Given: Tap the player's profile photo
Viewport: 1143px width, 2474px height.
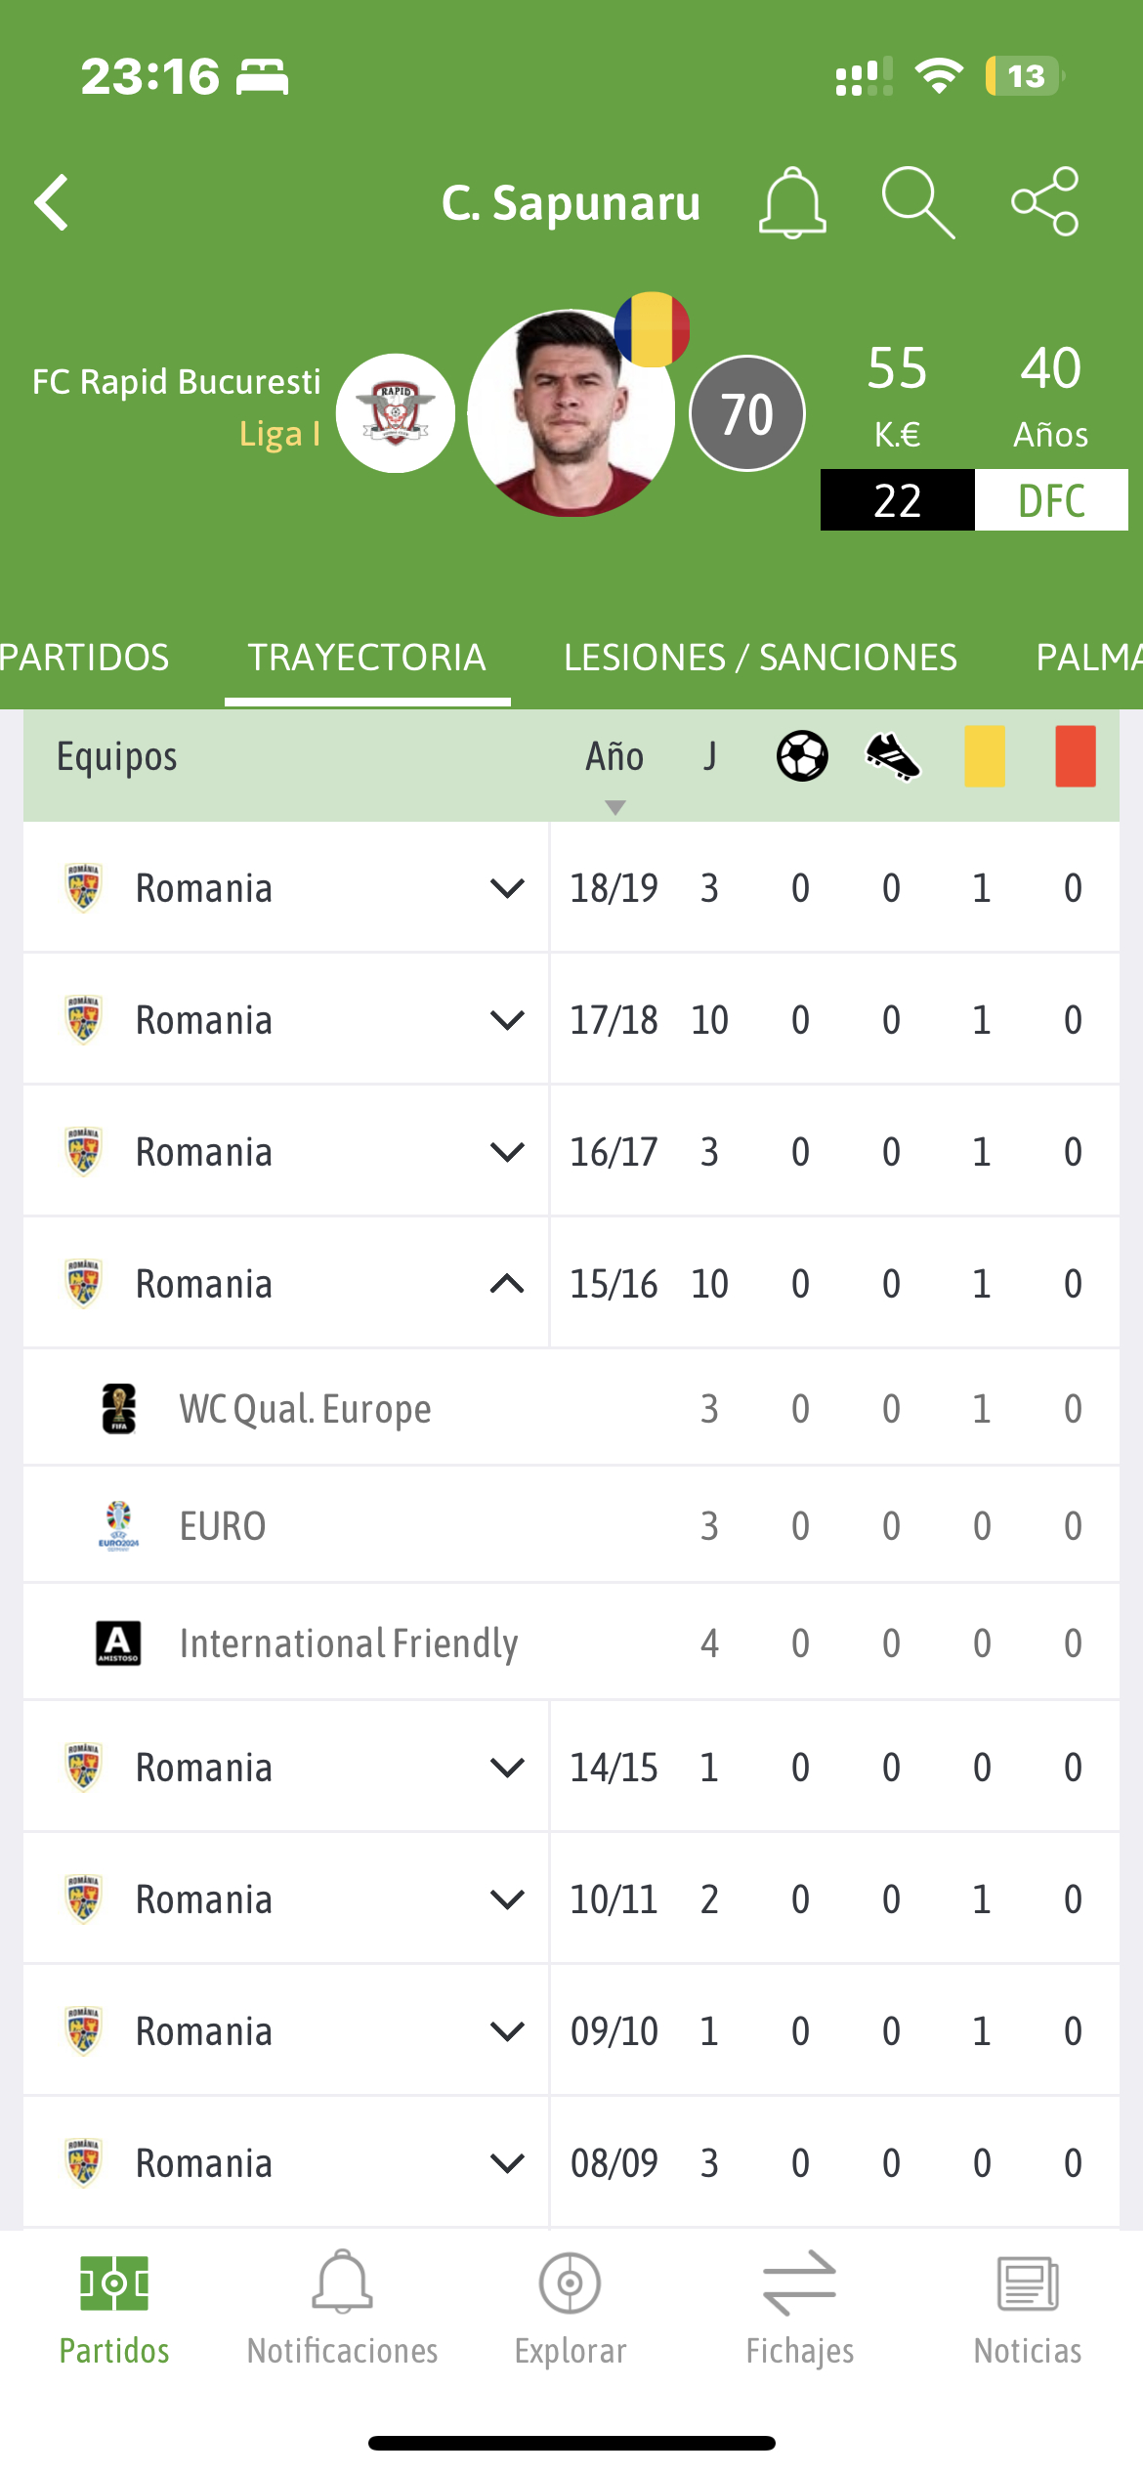Looking at the screenshot, I should [x=571, y=413].
